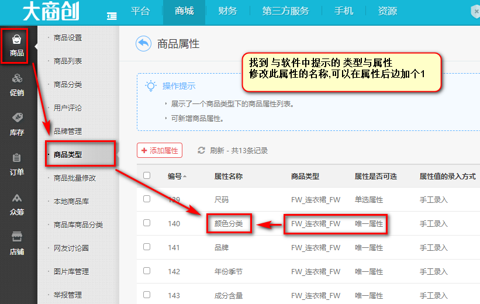Check the box for row 140 颜色分类

[x=147, y=223]
